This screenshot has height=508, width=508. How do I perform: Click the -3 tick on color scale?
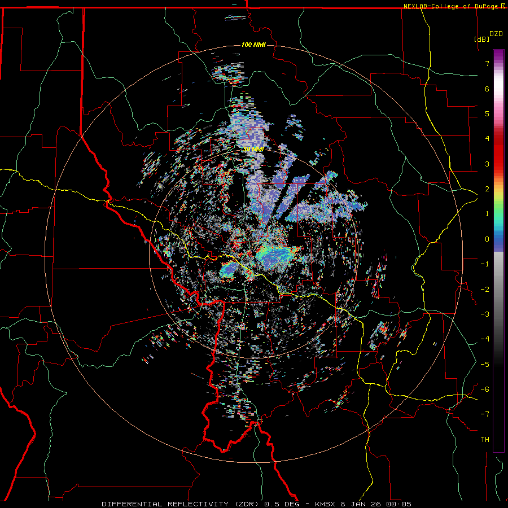(485, 314)
